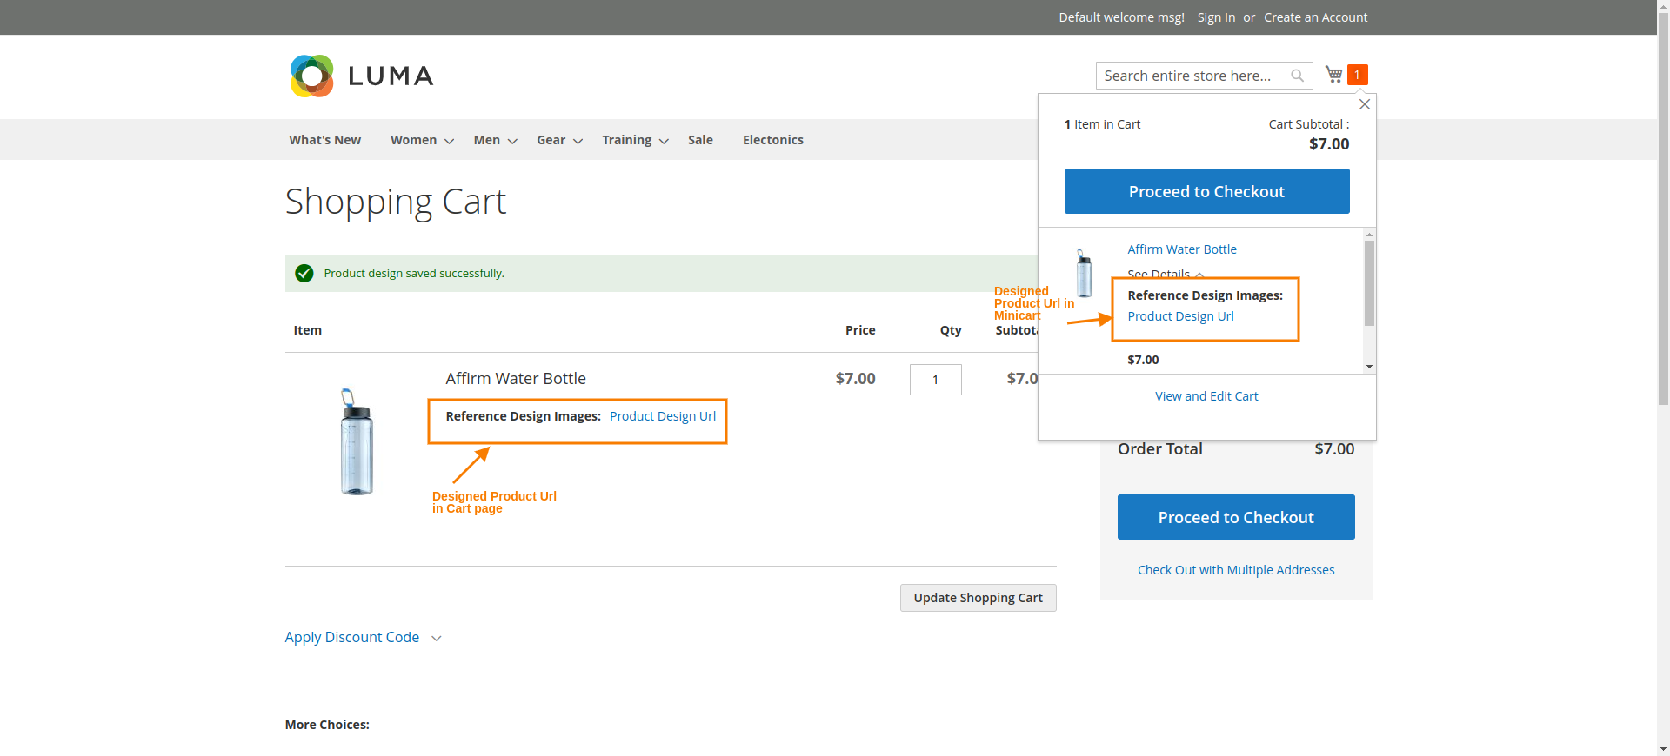The width and height of the screenshot is (1670, 756).
Task: Click Update Shopping Cart button
Action: coord(978,598)
